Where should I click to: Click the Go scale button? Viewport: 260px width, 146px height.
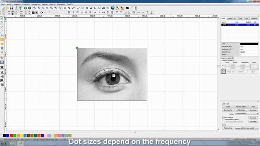(253, 121)
